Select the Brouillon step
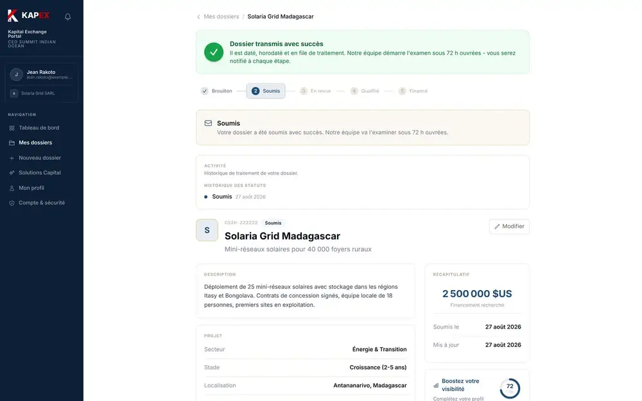This screenshot has width=642, height=401. pyautogui.click(x=216, y=91)
